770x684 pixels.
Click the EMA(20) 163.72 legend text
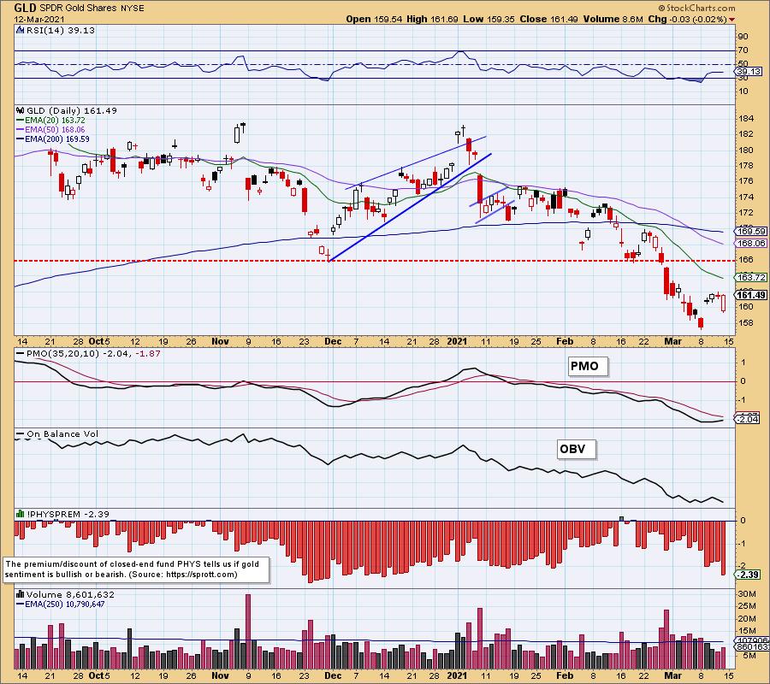click(x=55, y=121)
